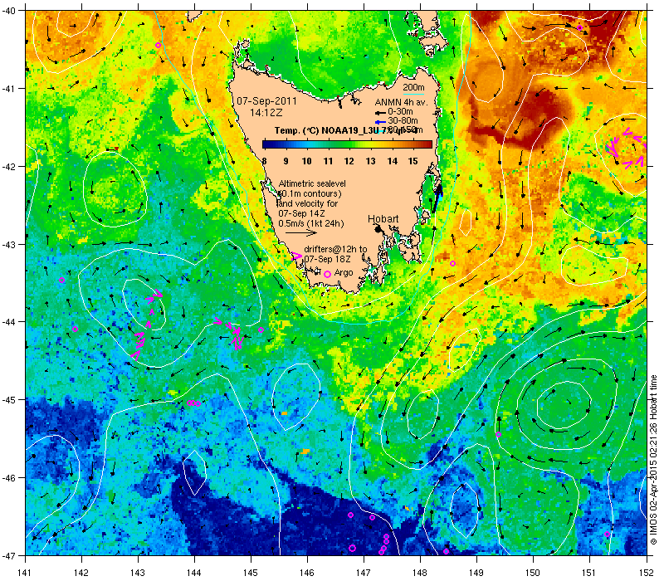The height and width of the screenshot is (581, 664).
Task: Click the Argo float marker near 148.4E 46.95S
Action: click(446, 551)
